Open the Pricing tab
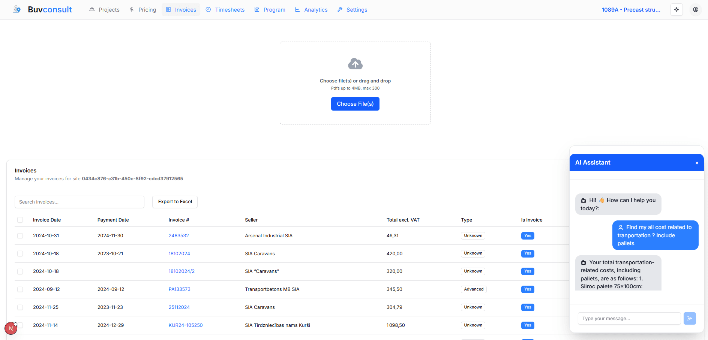 pos(143,10)
